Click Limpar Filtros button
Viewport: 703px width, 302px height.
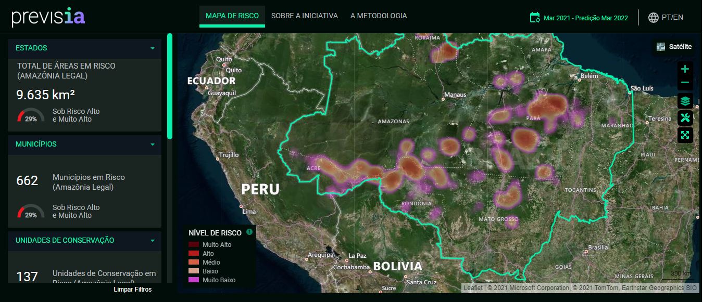tap(133, 289)
